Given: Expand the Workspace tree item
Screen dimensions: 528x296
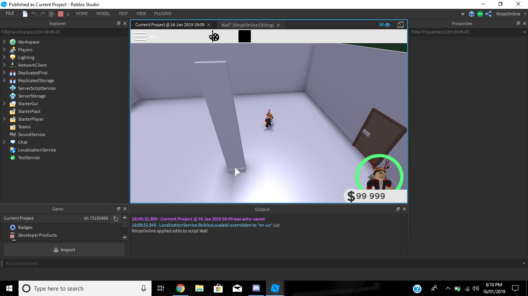Looking at the screenshot, I should click(x=3, y=42).
